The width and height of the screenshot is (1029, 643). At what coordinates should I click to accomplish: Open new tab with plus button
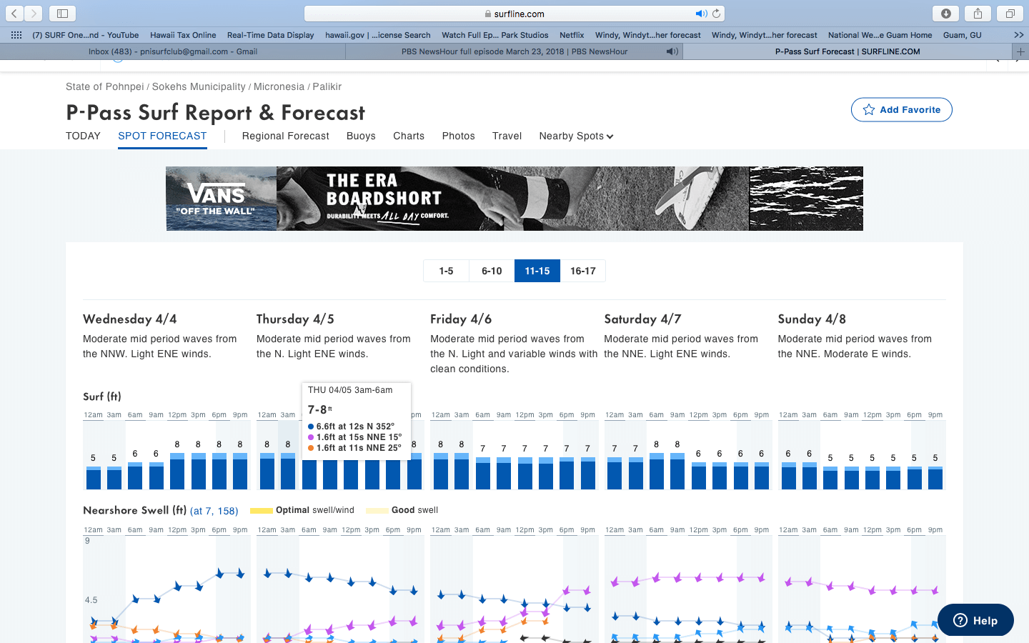[x=1020, y=51]
